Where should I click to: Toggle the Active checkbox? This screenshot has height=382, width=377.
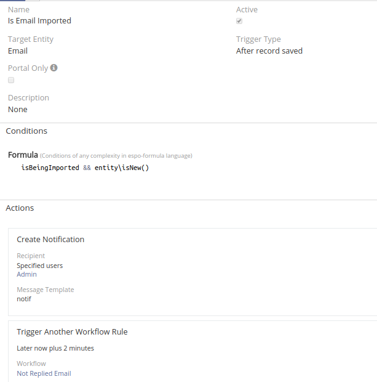(239, 21)
